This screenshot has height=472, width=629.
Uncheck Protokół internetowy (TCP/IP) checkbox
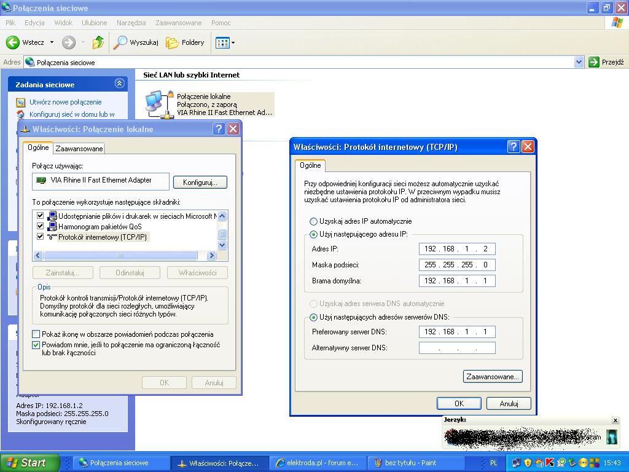[x=40, y=237]
